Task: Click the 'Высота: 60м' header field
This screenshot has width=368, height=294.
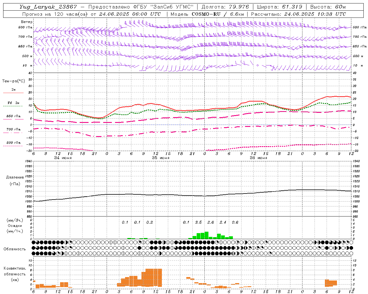Action: coord(328,7)
